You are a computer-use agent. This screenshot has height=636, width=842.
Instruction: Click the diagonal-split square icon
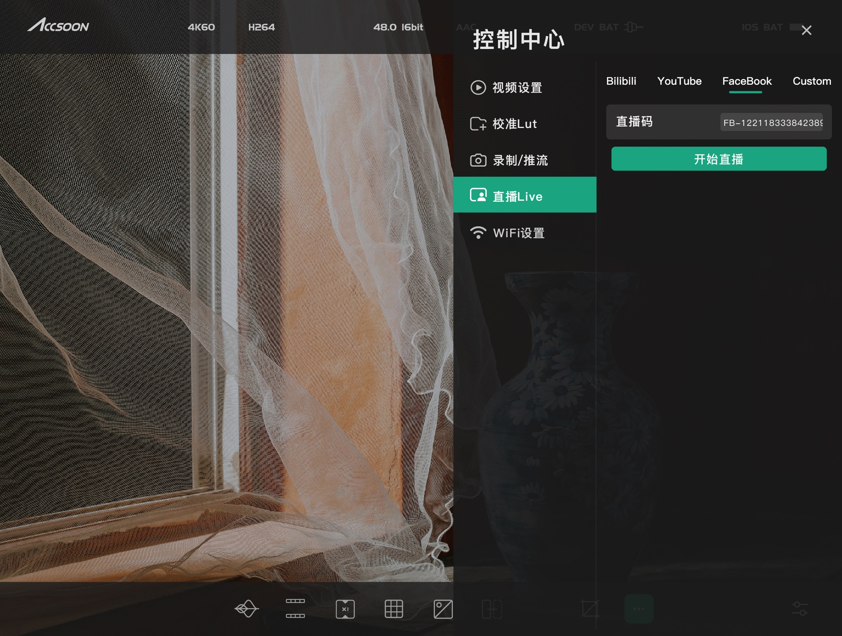[443, 609]
